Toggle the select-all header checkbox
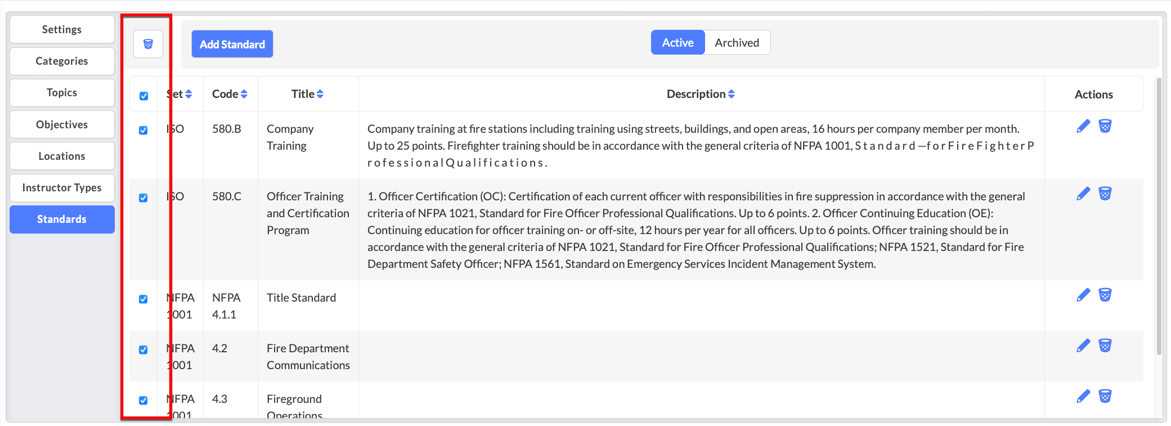This screenshot has height=426, width=1171. pos(143,96)
